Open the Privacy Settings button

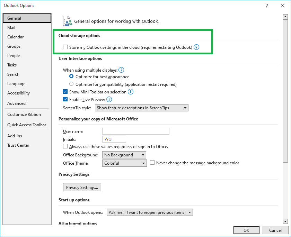pyautogui.click(x=82, y=187)
